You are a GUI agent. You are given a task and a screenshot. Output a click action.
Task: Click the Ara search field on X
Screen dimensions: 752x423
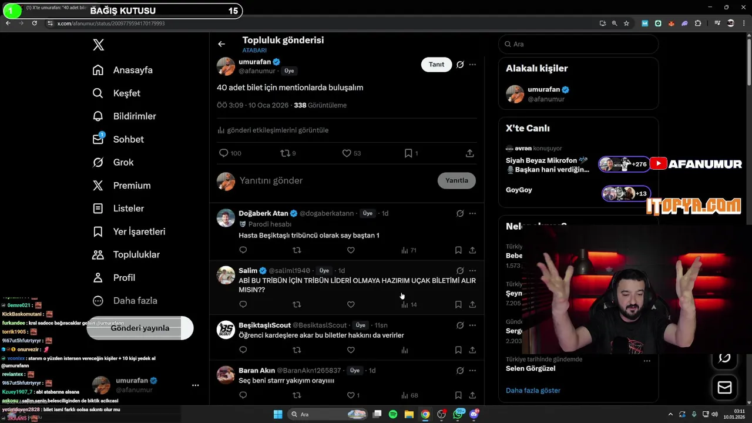578,44
